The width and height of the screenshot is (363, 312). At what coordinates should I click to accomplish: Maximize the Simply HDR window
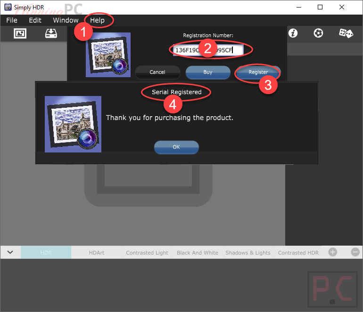320,7
